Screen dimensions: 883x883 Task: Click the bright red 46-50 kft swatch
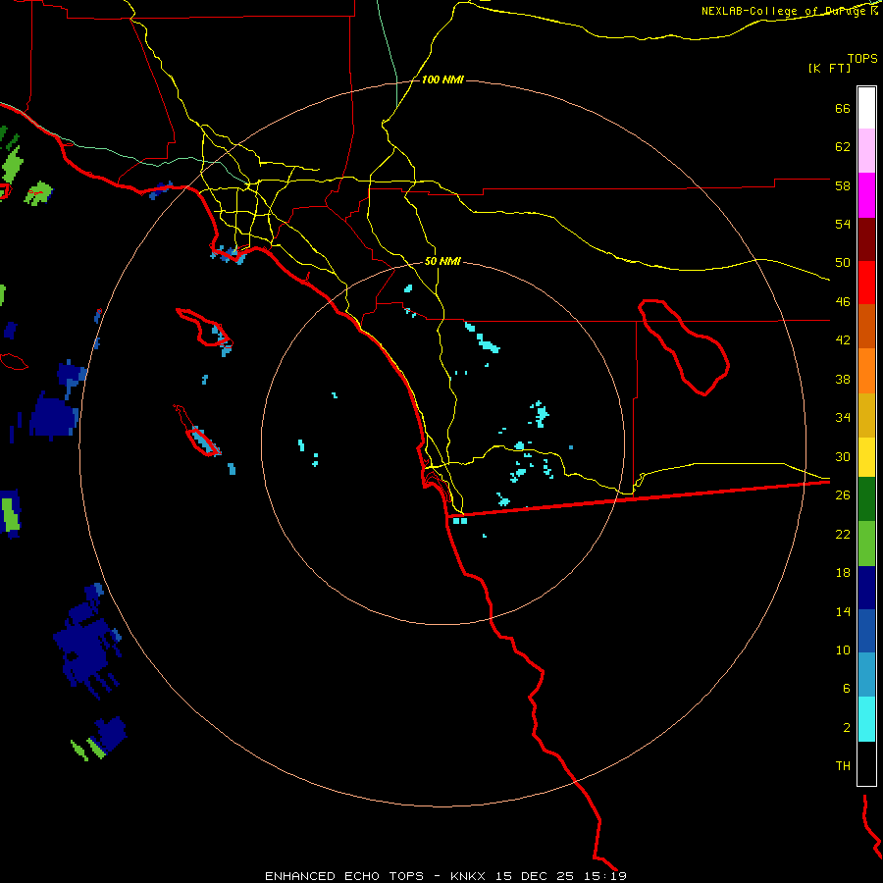coord(866,283)
